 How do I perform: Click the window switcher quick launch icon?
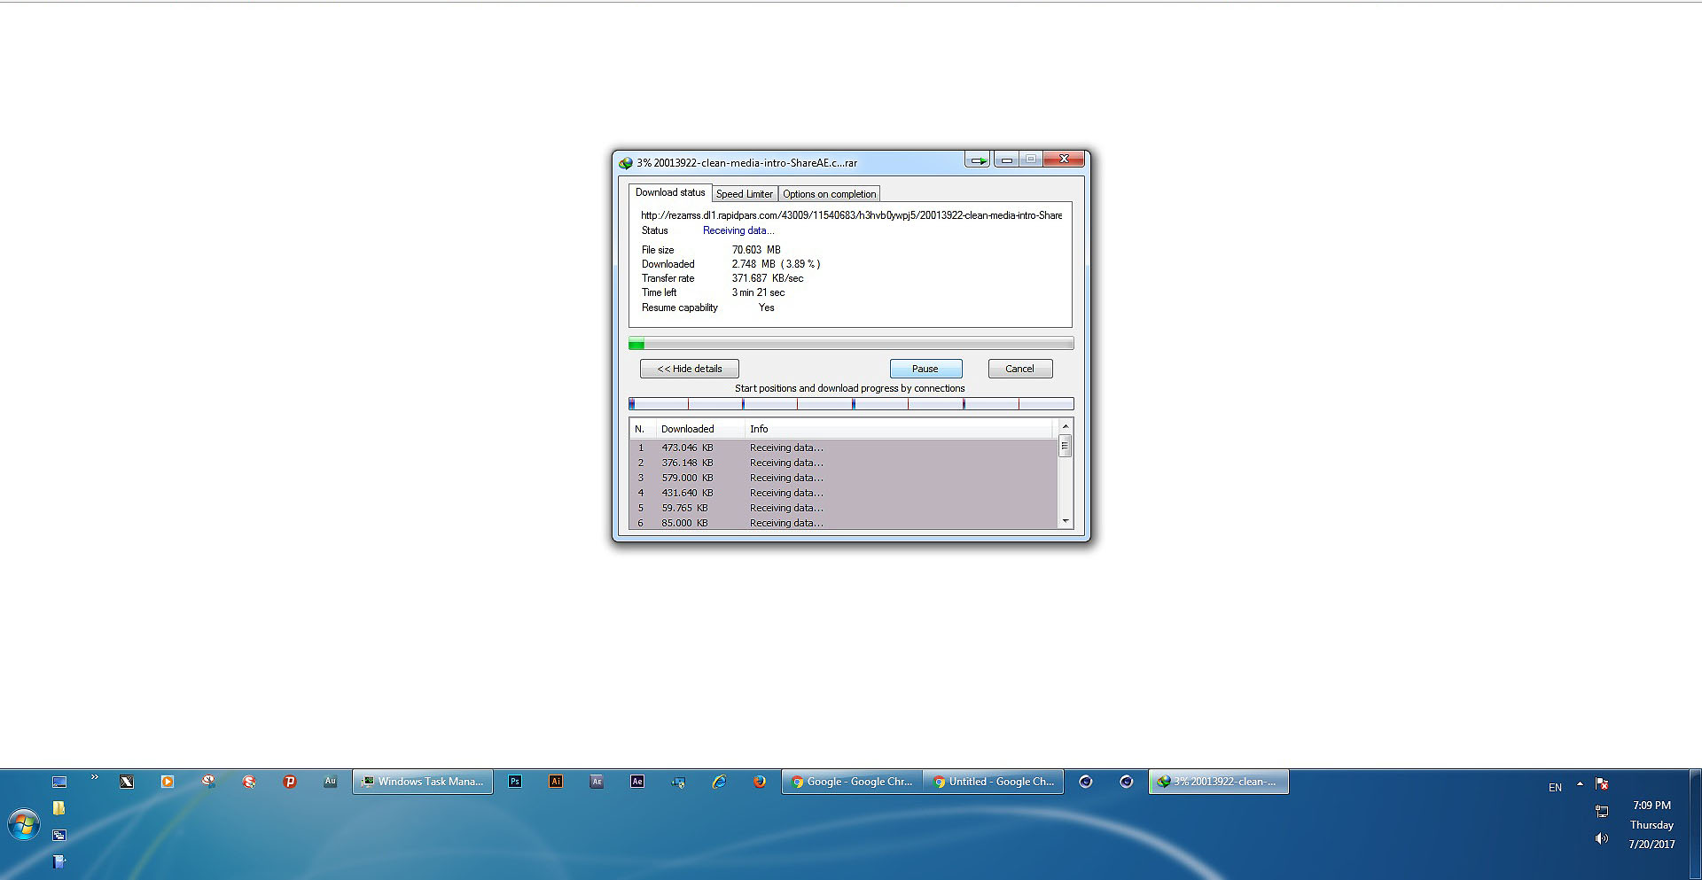click(x=59, y=835)
